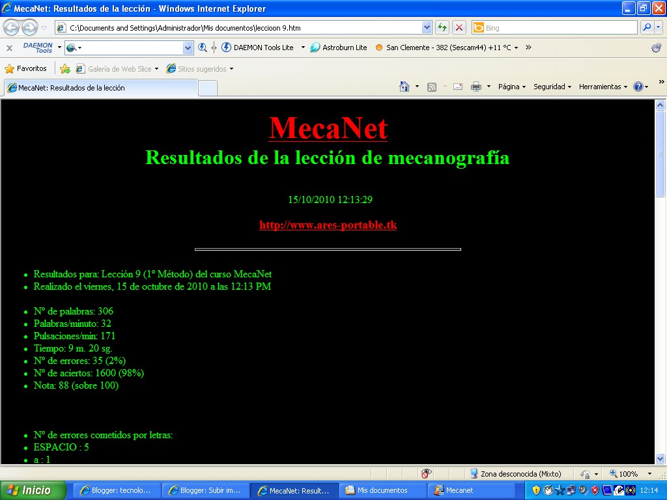
Task: Open Galería de Web Slice favorite
Action: (117, 68)
